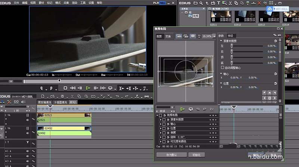Open the 文件 menu

point(16,3)
